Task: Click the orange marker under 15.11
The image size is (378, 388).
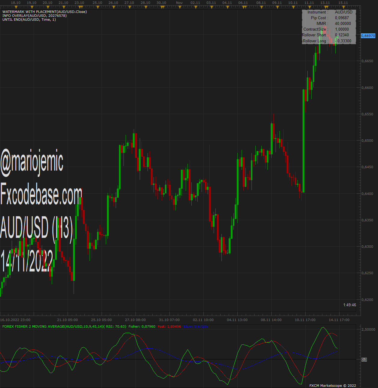Action: [x=343, y=7]
